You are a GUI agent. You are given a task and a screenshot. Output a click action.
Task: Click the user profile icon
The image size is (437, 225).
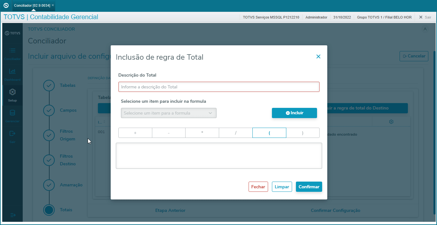425,29
